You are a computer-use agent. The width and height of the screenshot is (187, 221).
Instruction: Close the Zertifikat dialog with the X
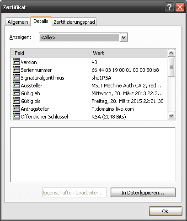(x=180, y=7)
